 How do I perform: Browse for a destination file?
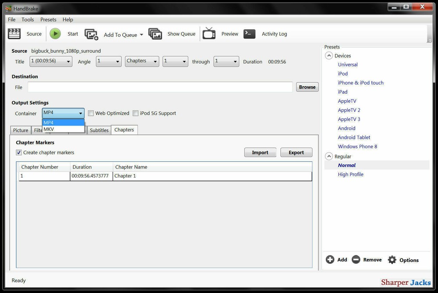pos(307,87)
